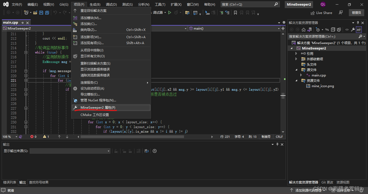Image resolution: width=368 pixels, height=194 pixels.
Task: Switch to the 错误列表 tab
Action: [9, 182]
